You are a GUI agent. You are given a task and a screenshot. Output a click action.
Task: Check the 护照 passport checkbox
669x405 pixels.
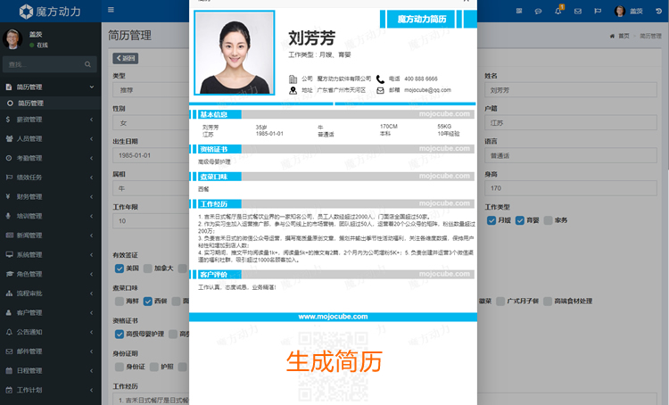154,367
